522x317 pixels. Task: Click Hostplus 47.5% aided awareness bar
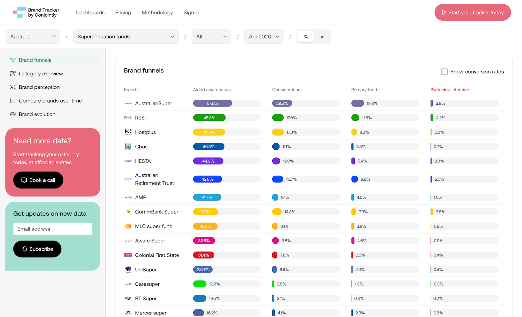(x=209, y=132)
